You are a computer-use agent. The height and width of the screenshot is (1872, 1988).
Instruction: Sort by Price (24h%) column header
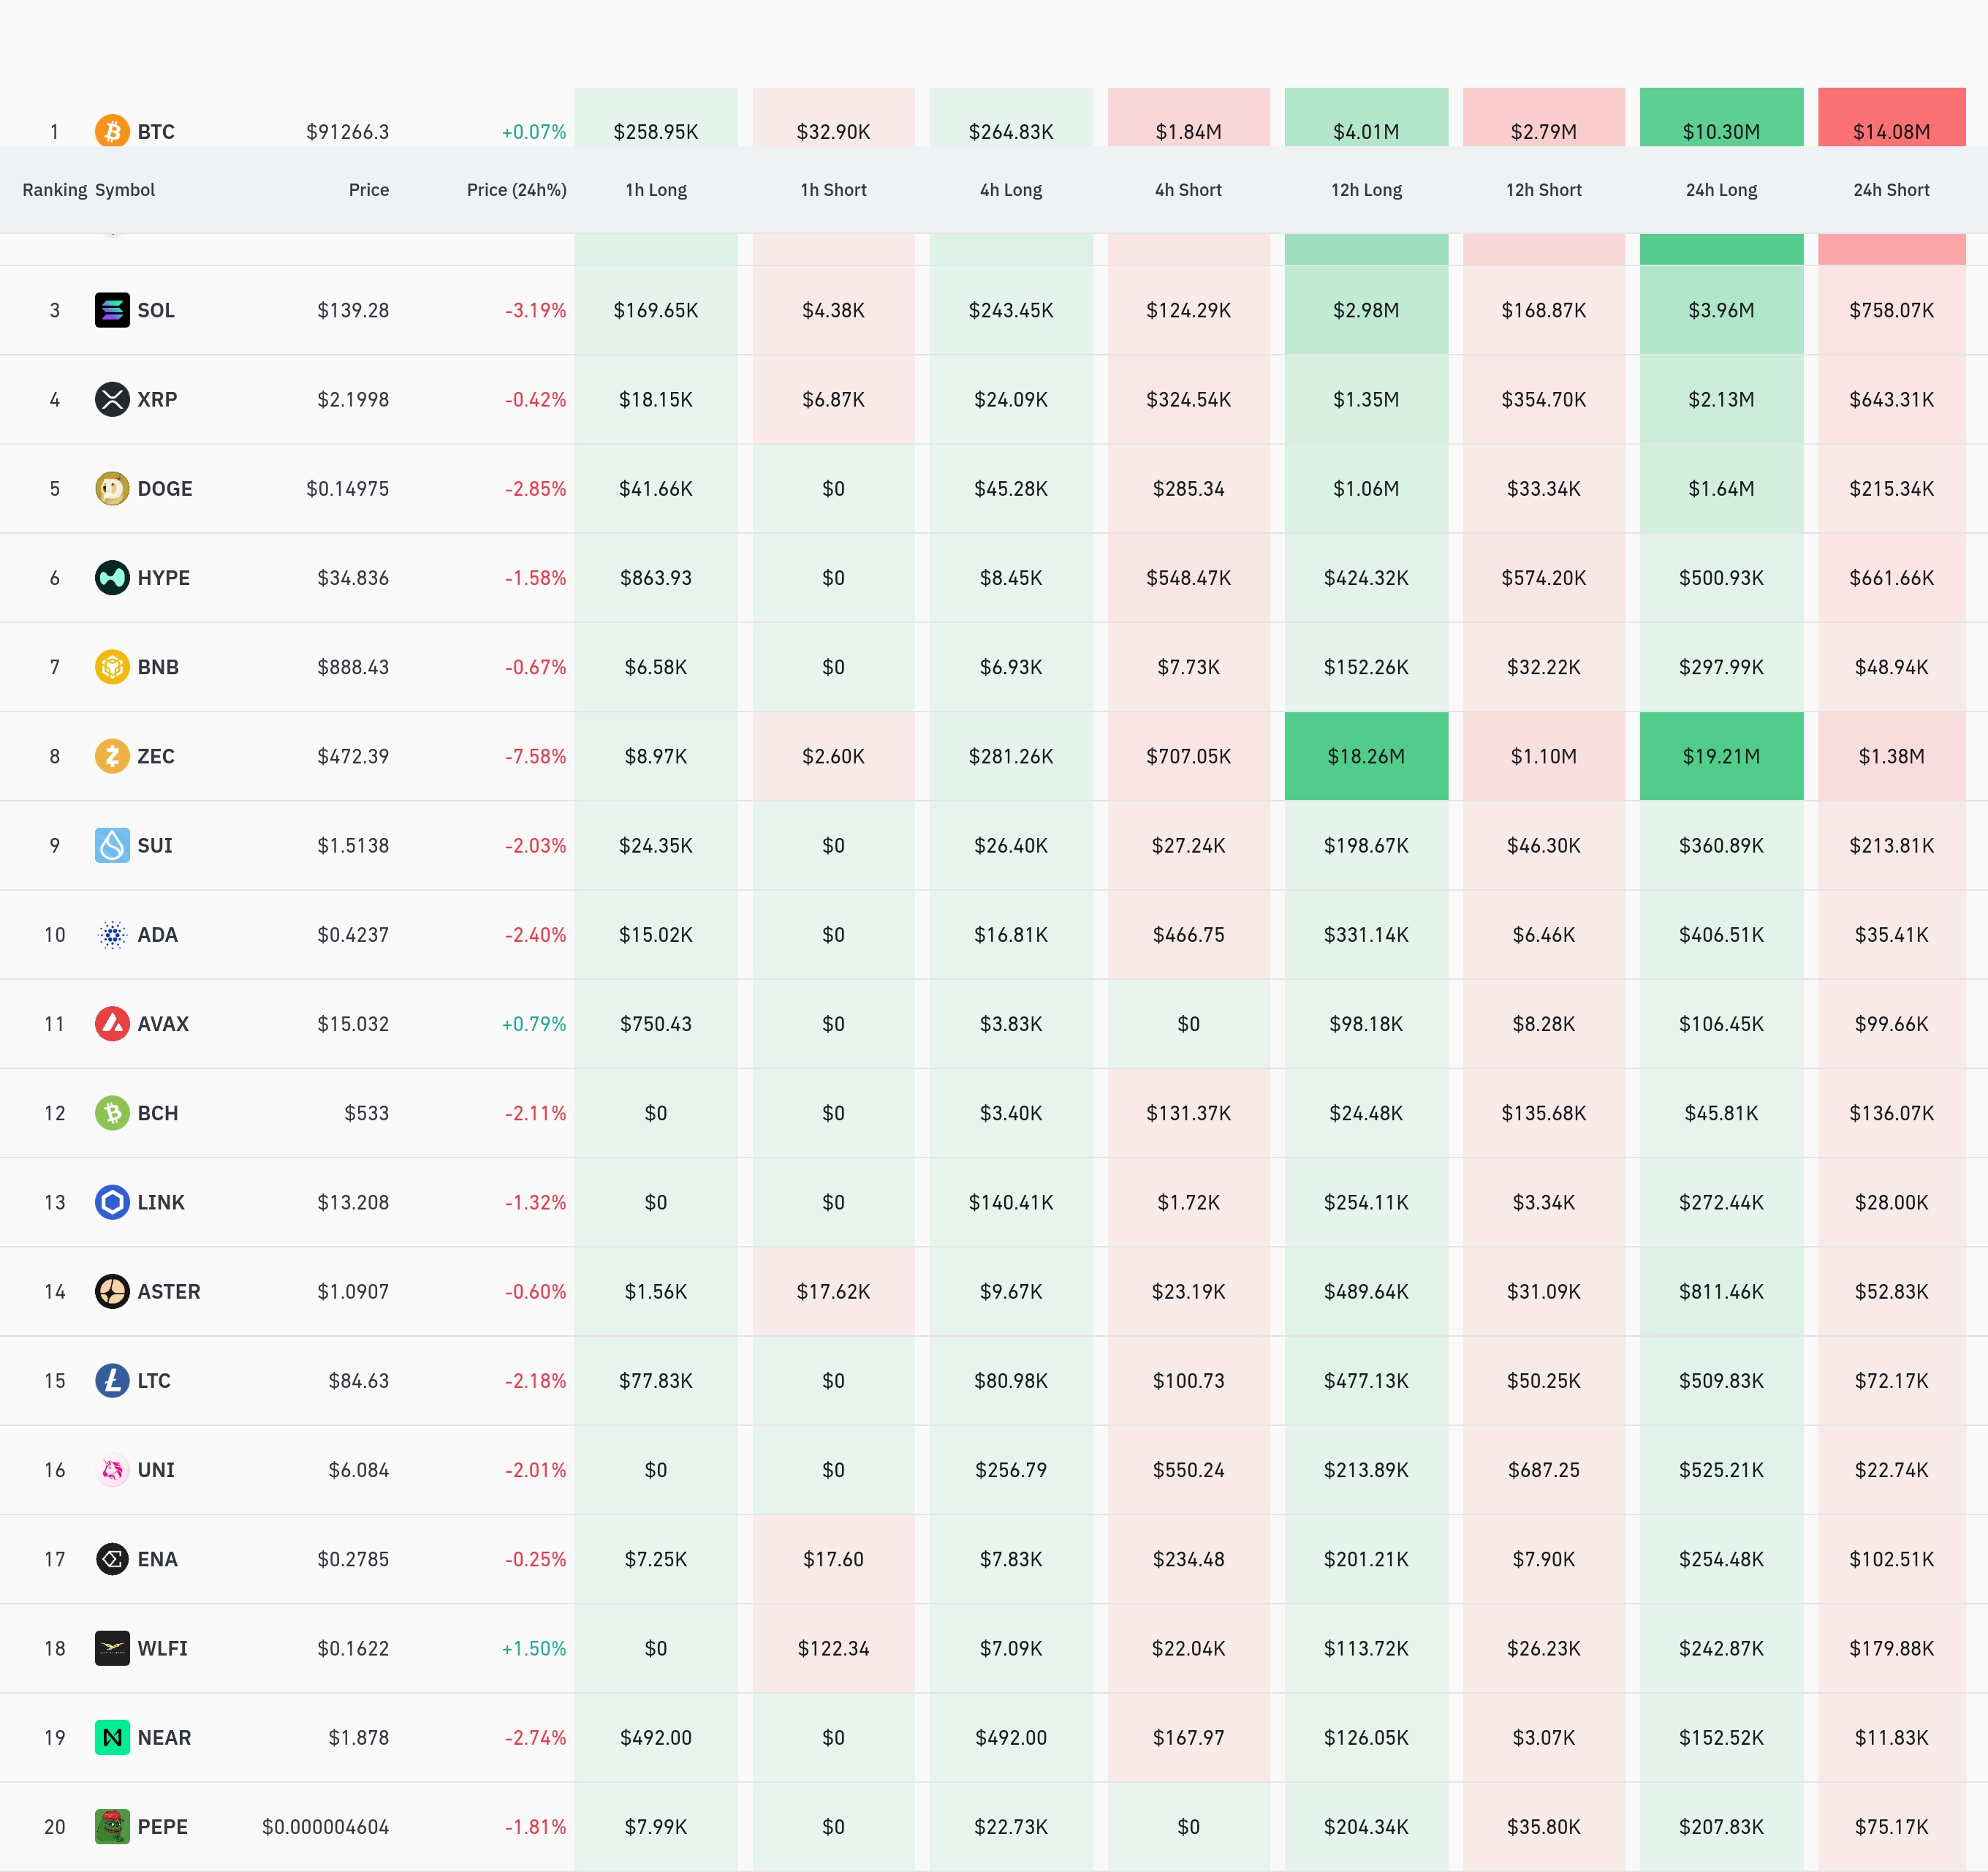click(x=516, y=190)
